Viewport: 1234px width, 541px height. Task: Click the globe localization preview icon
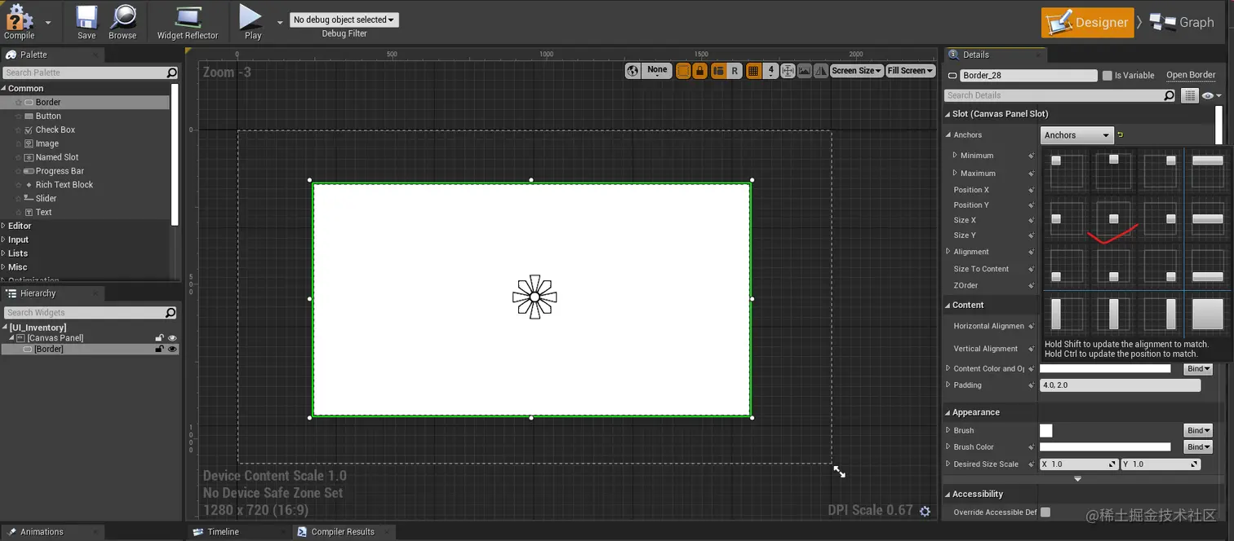(633, 71)
